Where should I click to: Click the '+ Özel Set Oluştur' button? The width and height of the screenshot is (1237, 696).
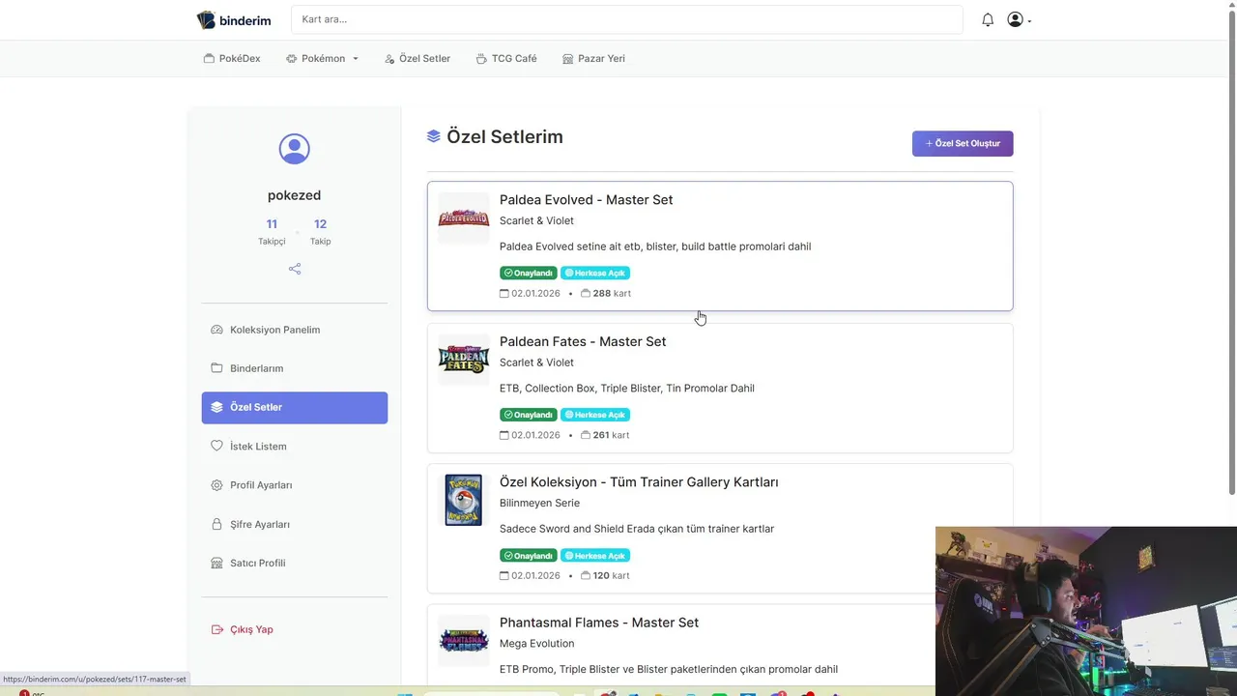pos(963,143)
